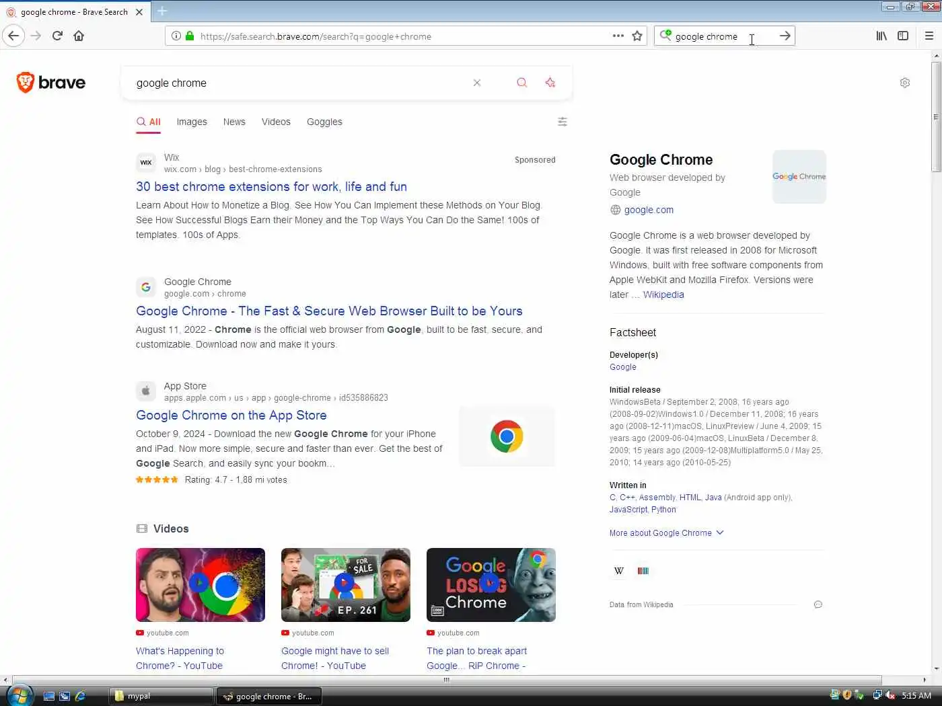The width and height of the screenshot is (942, 706).
Task: Click the Brave logo
Action: point(51,82)
